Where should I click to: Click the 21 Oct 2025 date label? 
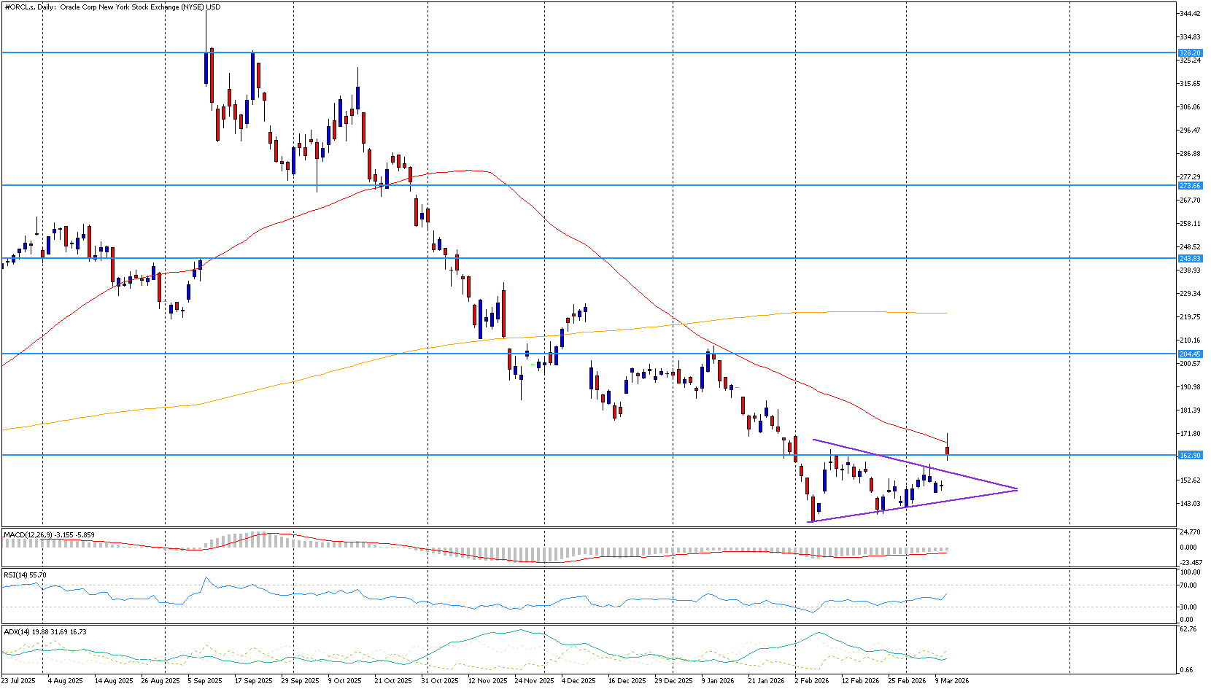(x=392, y=681)
